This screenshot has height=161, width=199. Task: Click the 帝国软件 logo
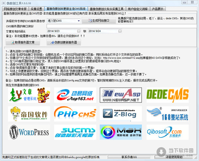[x=29, y=114]
